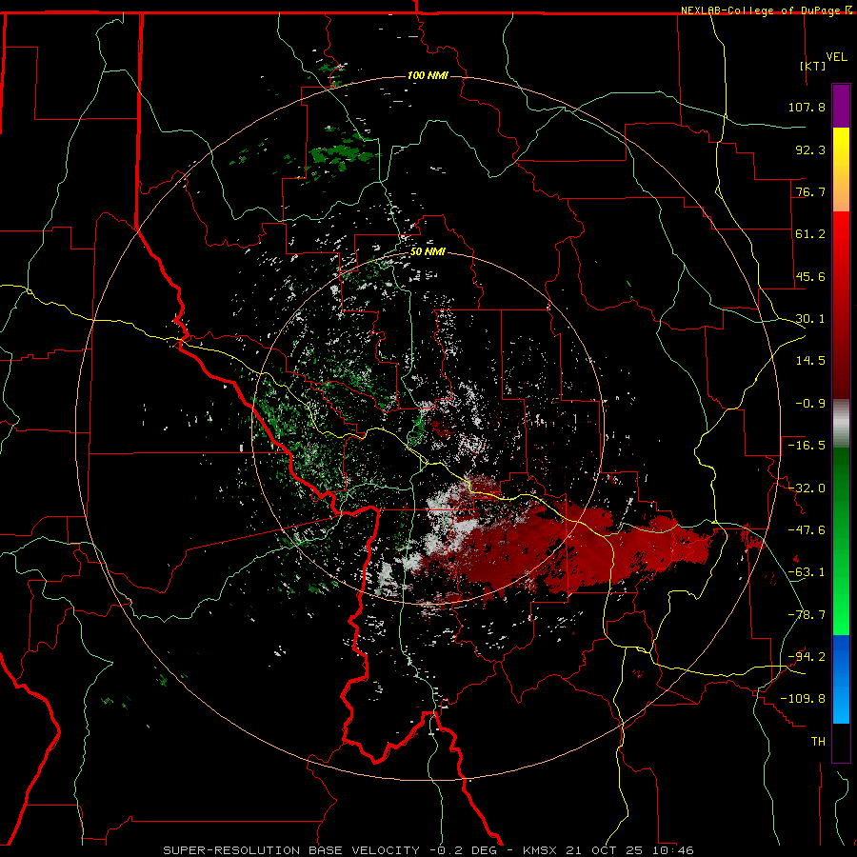The width and height of the screenshot is (857, 857).
Task: Click the -47.6 legend value
Action: 807,530
